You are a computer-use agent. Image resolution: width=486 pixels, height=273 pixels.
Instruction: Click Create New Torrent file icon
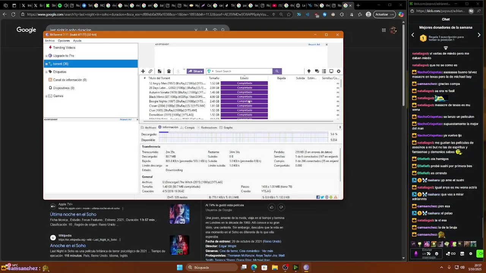[159, 71]
